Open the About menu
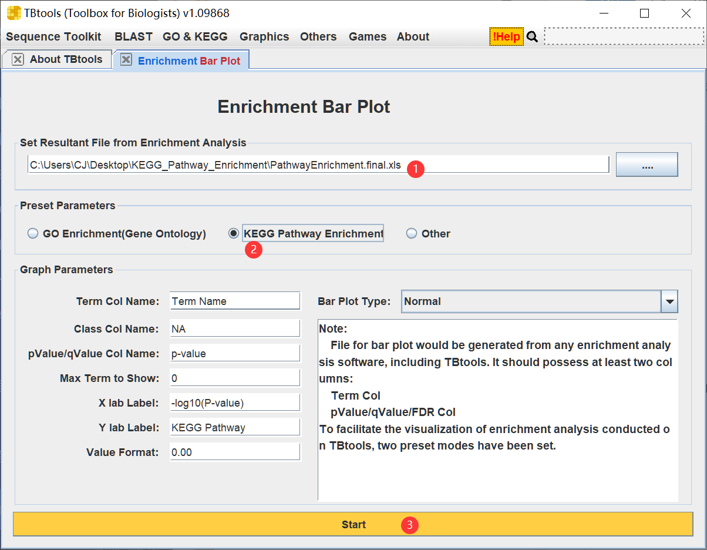 pyautogui.click(x=413, y=36)
